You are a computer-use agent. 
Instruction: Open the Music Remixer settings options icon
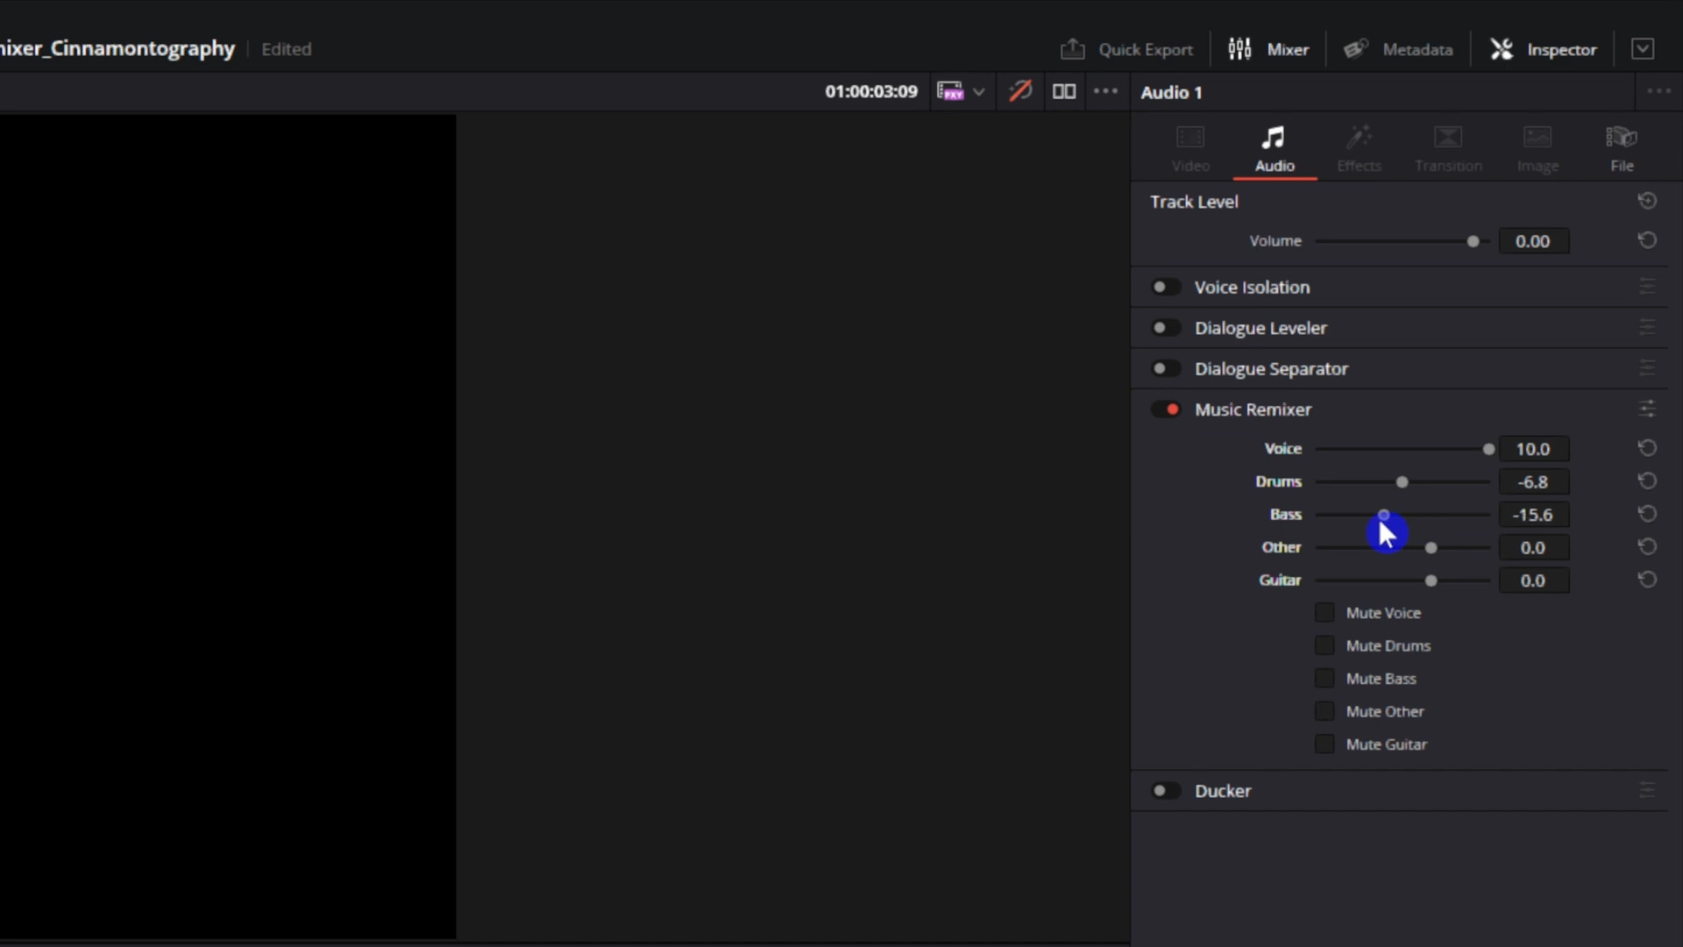pyautogui.click(x=1647, y=409)
